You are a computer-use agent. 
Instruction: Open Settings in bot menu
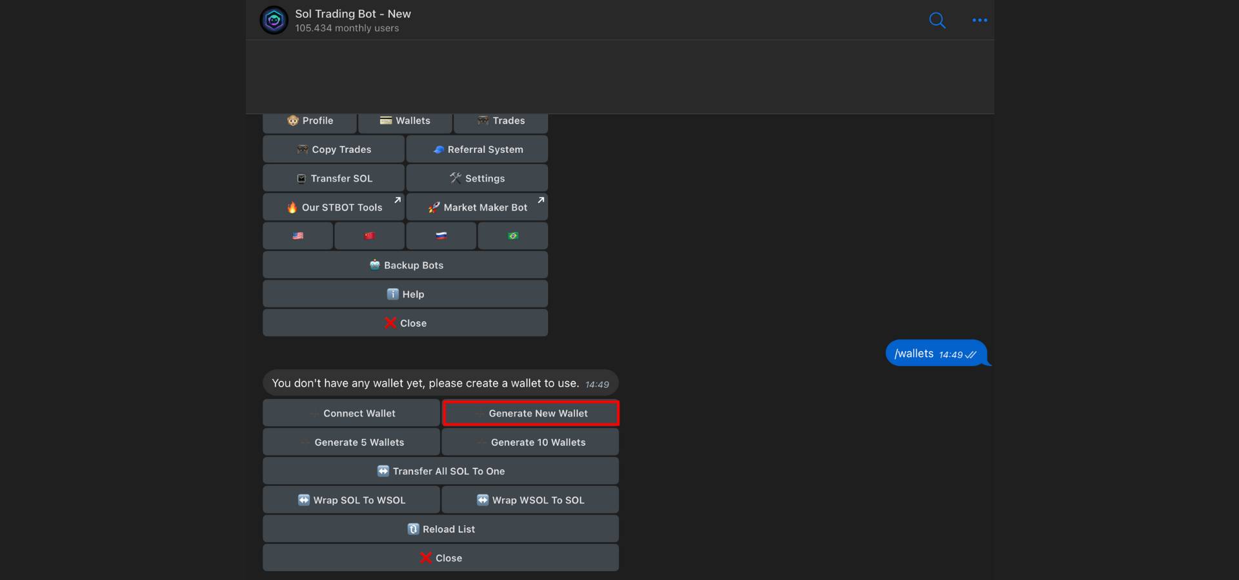[478, 178]
